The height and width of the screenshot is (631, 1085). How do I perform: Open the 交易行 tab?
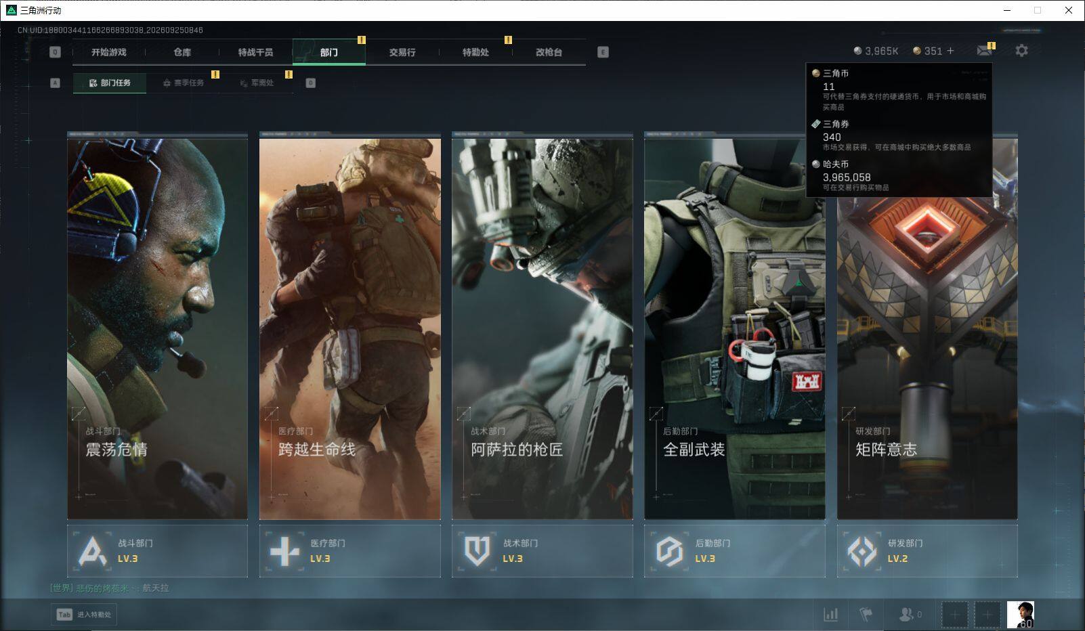[402, 52]
